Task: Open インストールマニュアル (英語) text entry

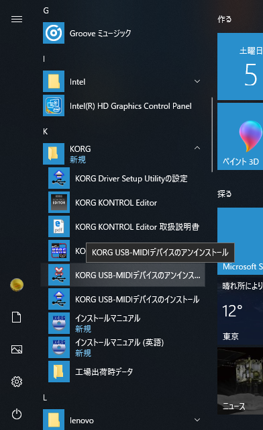Action: (119, 342)
